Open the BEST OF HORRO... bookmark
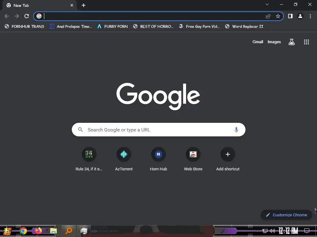The height and width of the screenshot is (237, 317). click(x=153, y=27)
